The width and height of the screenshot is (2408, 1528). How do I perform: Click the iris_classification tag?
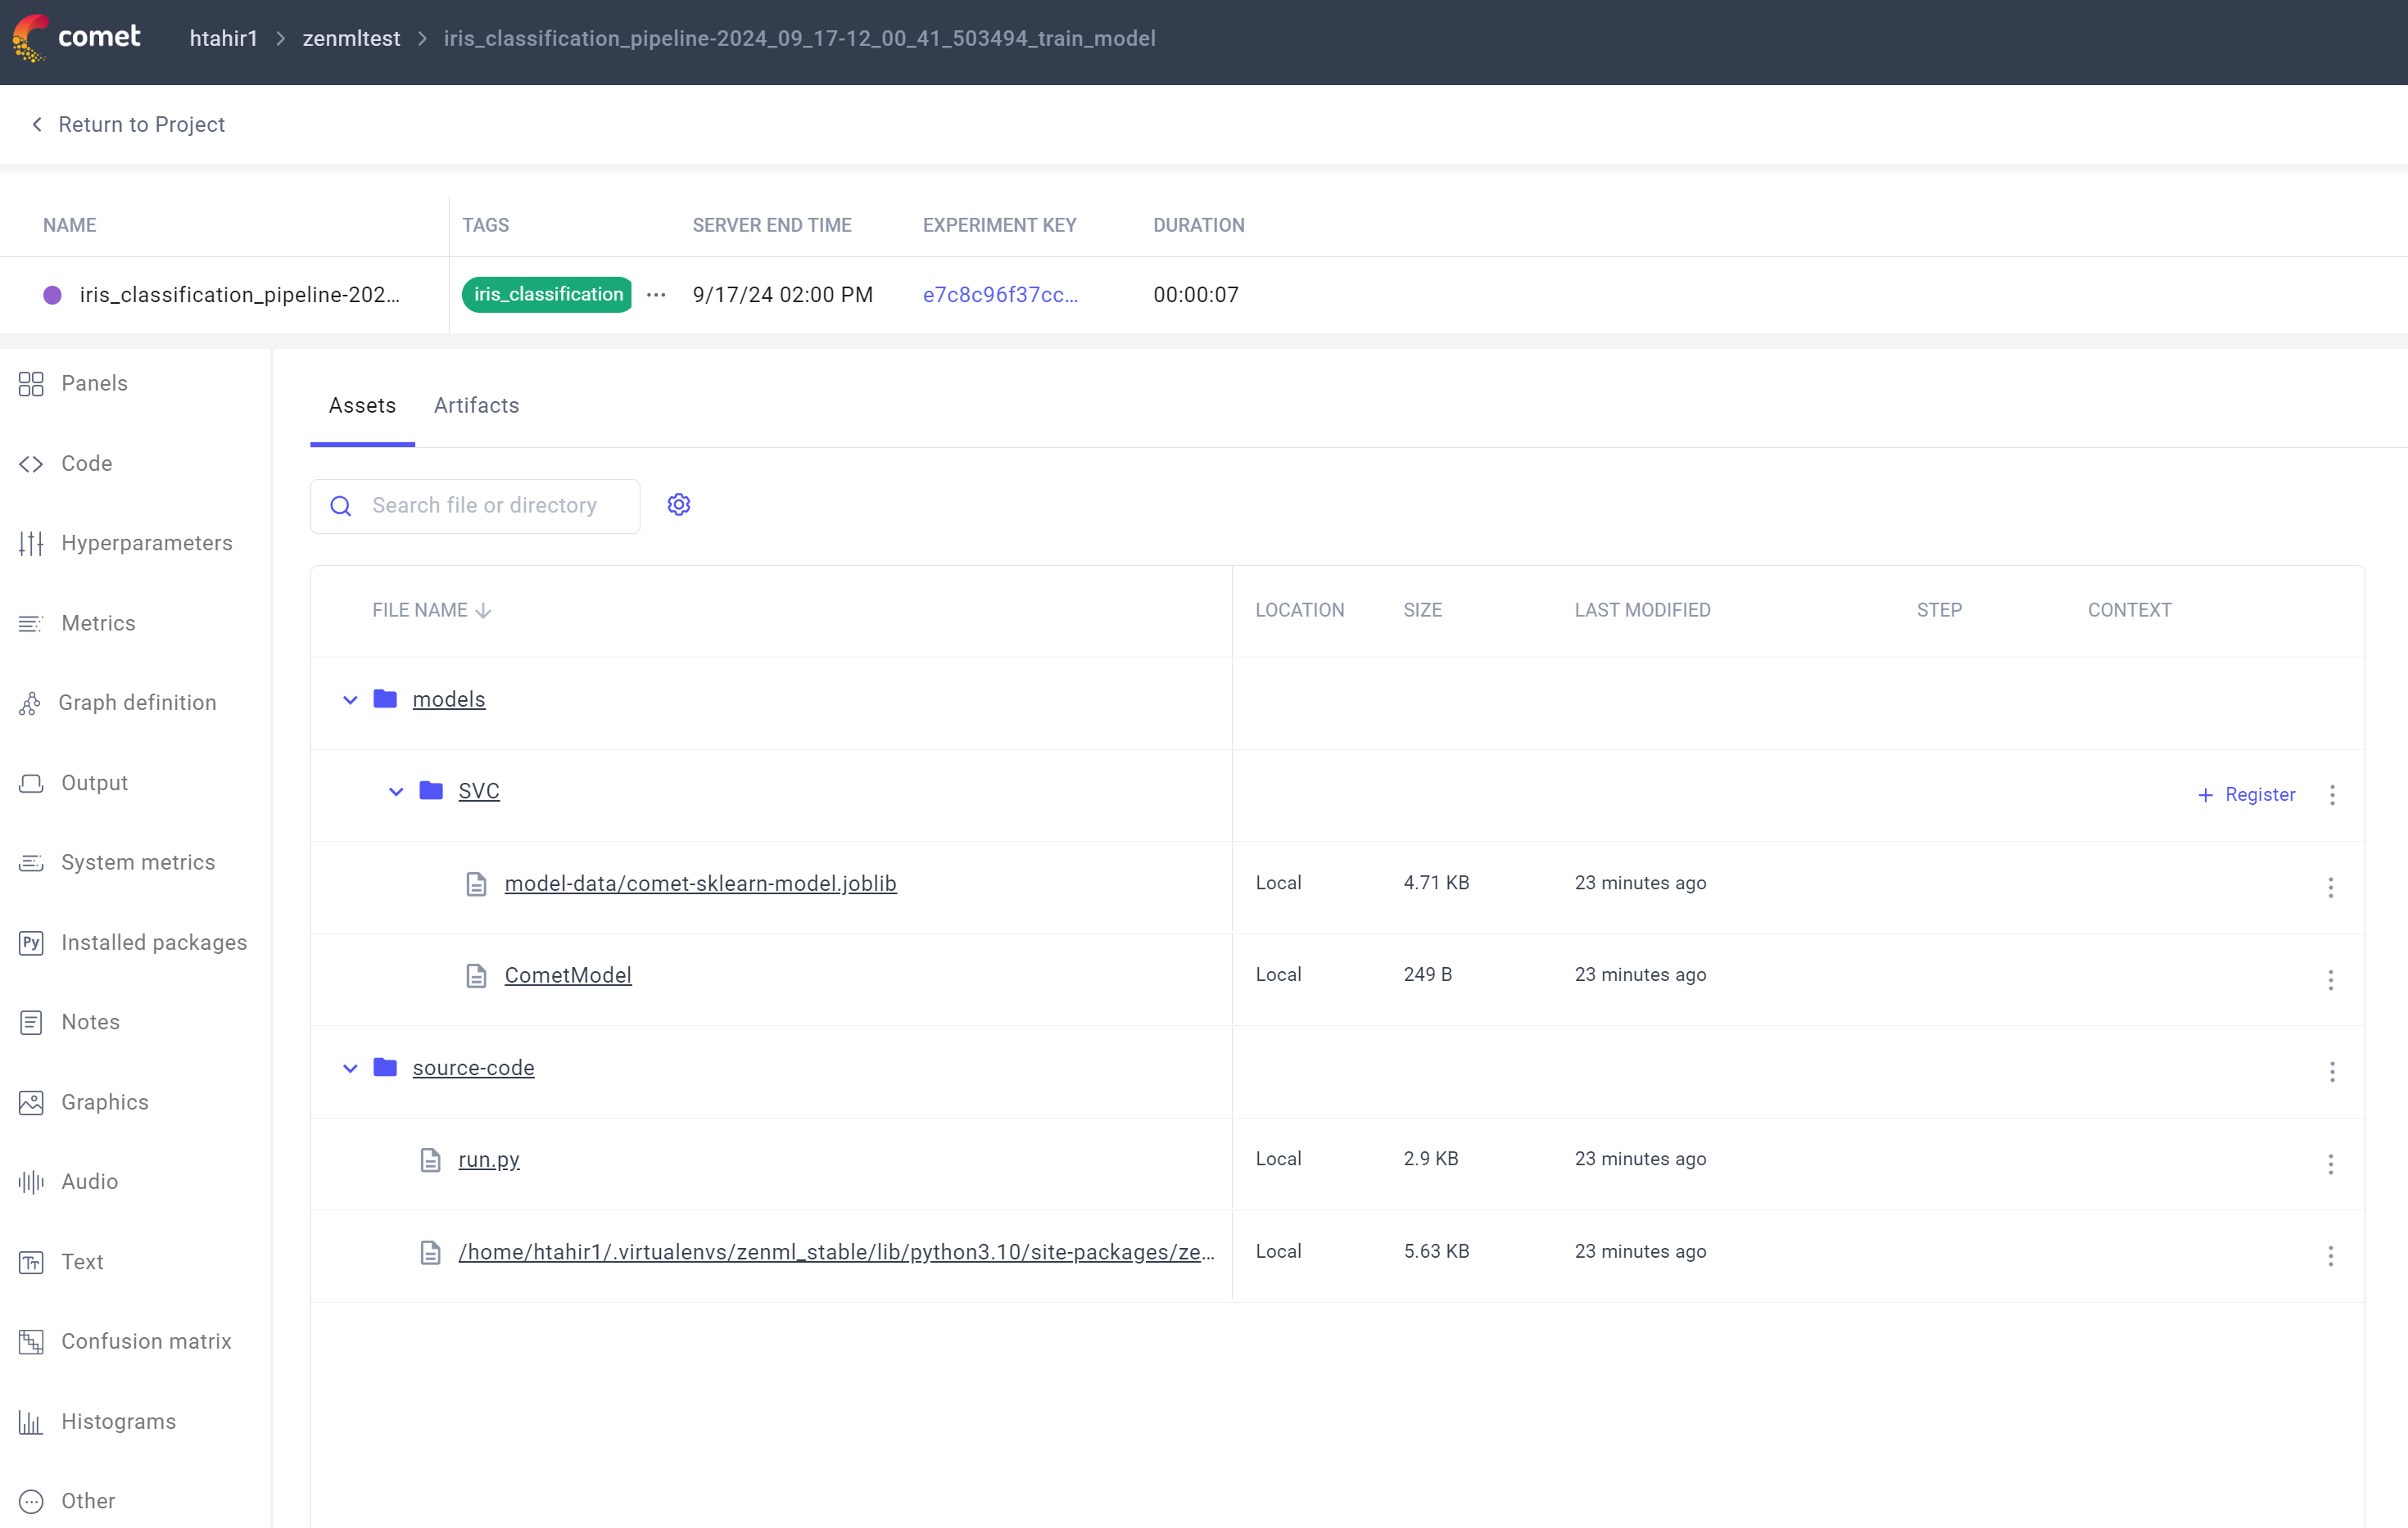(x=547, y=295)
